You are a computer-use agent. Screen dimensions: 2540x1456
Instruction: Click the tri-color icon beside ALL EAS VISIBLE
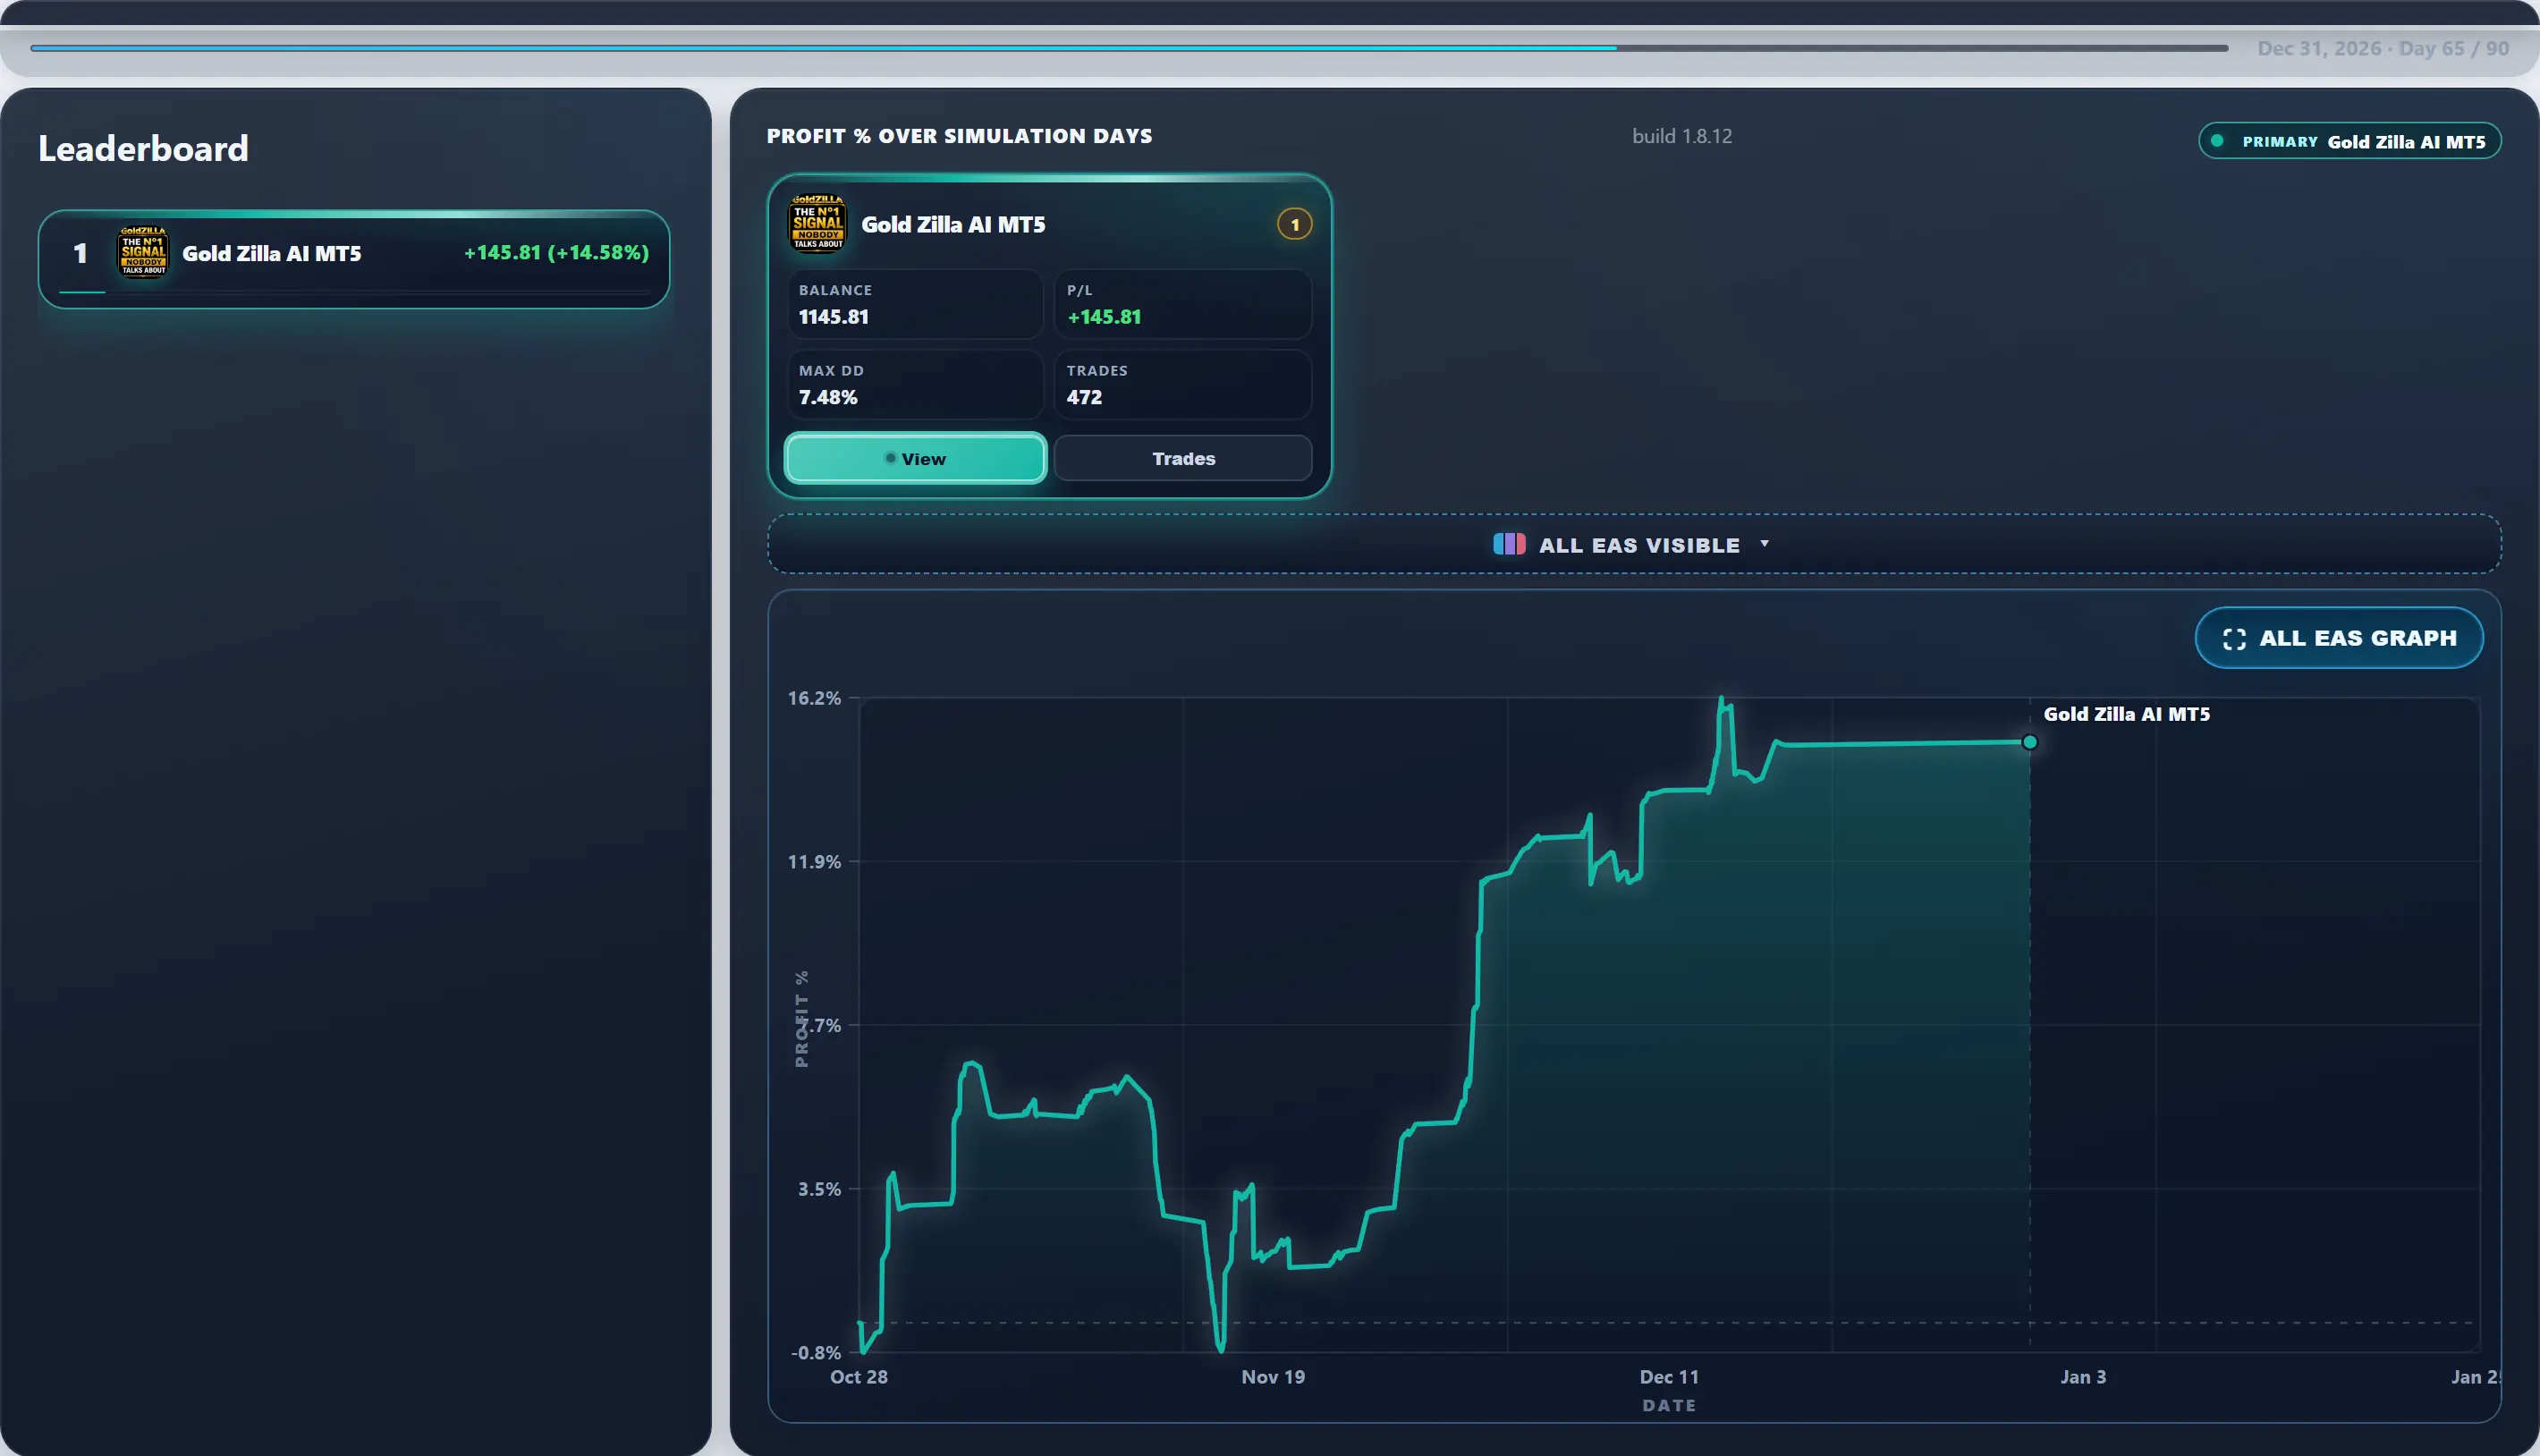point(1509,544)
